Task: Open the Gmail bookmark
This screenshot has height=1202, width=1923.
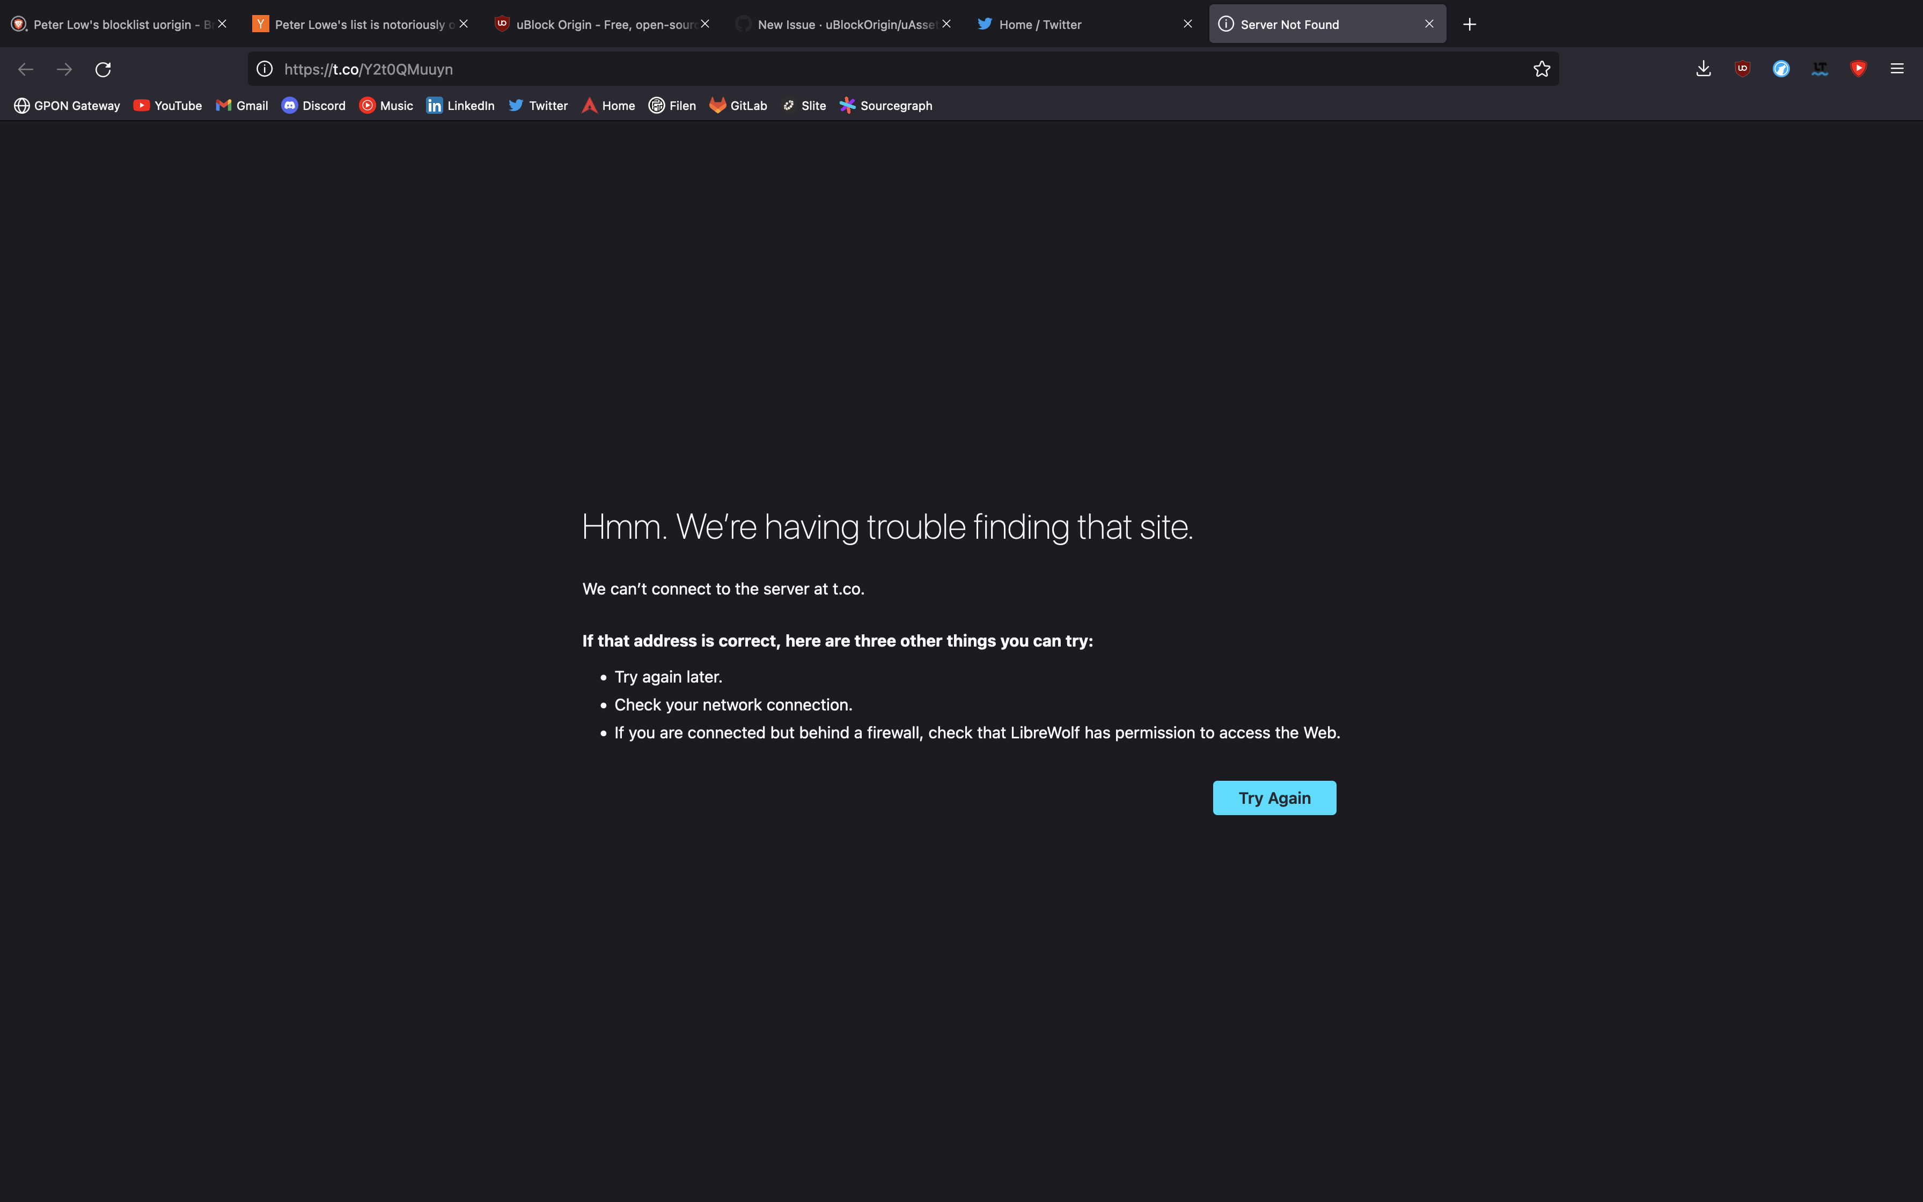Action: pyautogui.click(x=241, y=106)
